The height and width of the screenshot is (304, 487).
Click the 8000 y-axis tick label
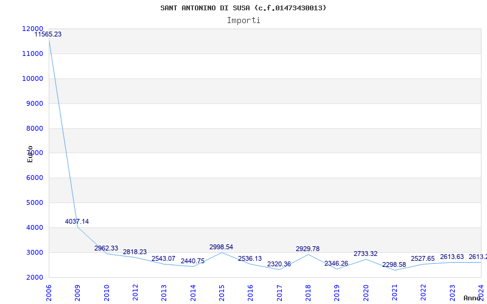[34, 128]
